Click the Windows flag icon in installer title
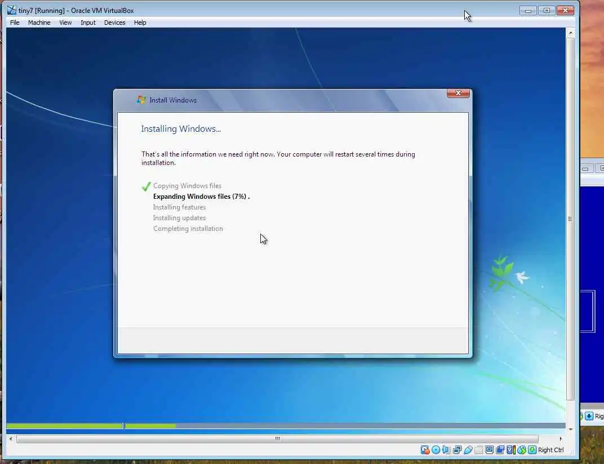Screen dimensions: 604x464 [141, 100]
